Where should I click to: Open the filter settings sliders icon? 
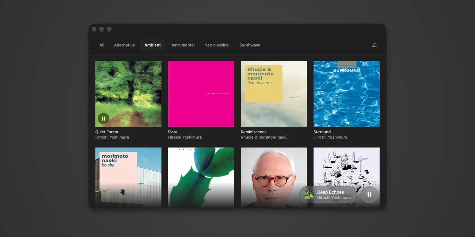374,45
